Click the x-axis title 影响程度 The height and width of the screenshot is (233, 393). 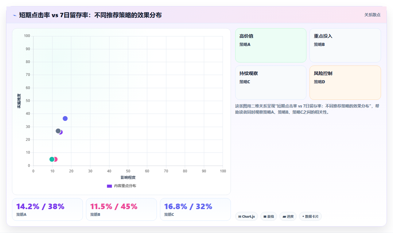[x=128, y=178]
